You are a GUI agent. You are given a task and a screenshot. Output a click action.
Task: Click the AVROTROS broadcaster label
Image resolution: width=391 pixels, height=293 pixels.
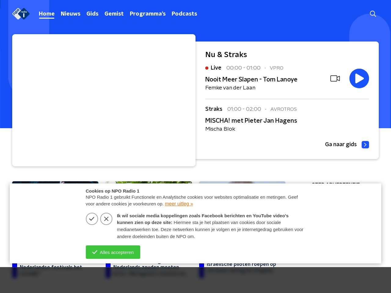(283, 109)
